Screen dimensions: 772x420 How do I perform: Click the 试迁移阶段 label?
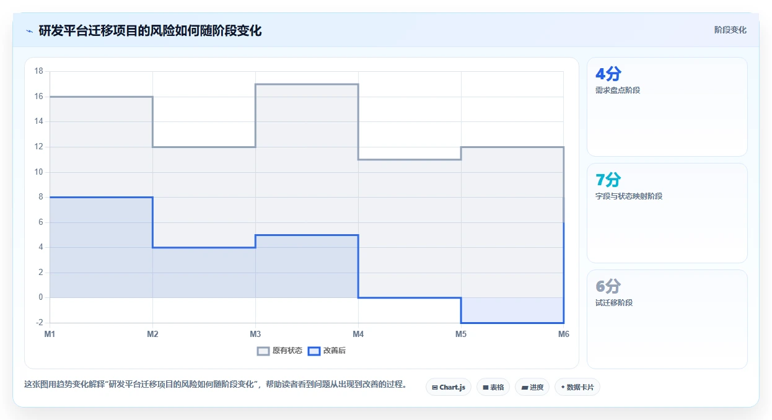[x=613, y=303]
